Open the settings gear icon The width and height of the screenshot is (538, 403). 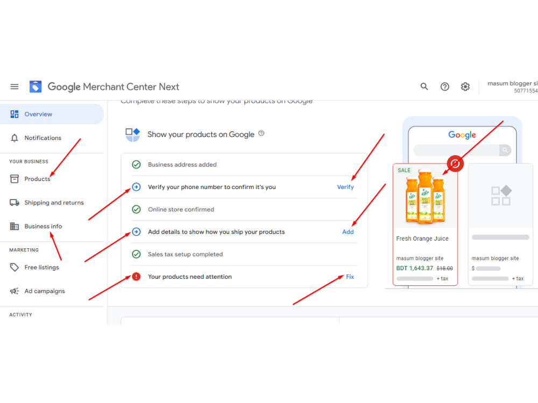[465, 87]
